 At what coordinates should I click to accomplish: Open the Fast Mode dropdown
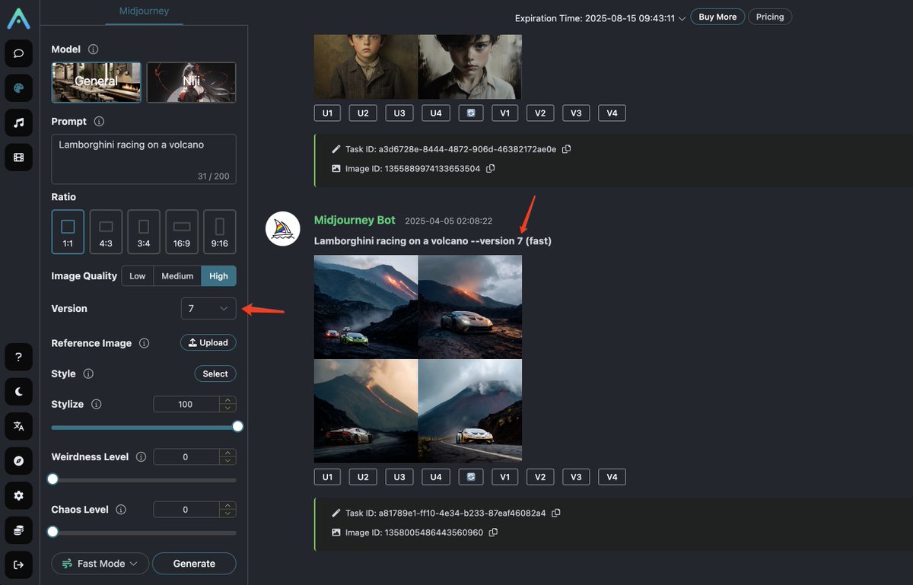(x=100, y=564)
